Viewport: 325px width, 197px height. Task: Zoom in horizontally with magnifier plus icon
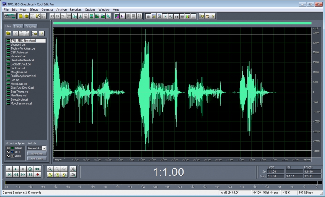pyautogui.click(x=50, y=169)
